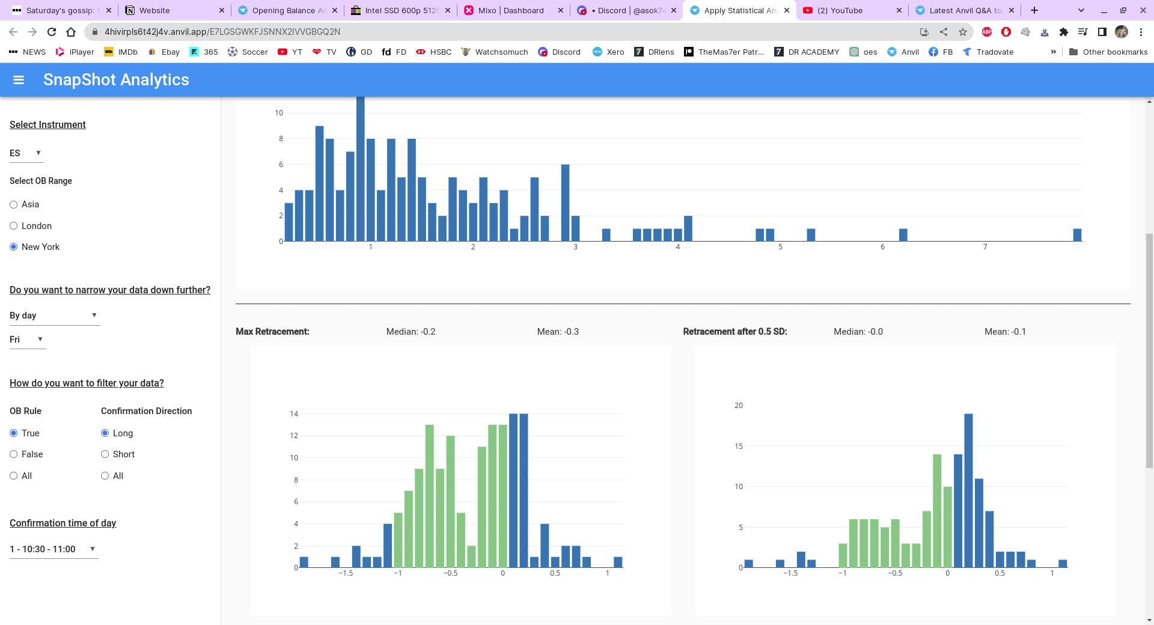Switch to the YouTube tab
Image resolution: width=1154 pixels, height=625 pixels.
[850, 10]
